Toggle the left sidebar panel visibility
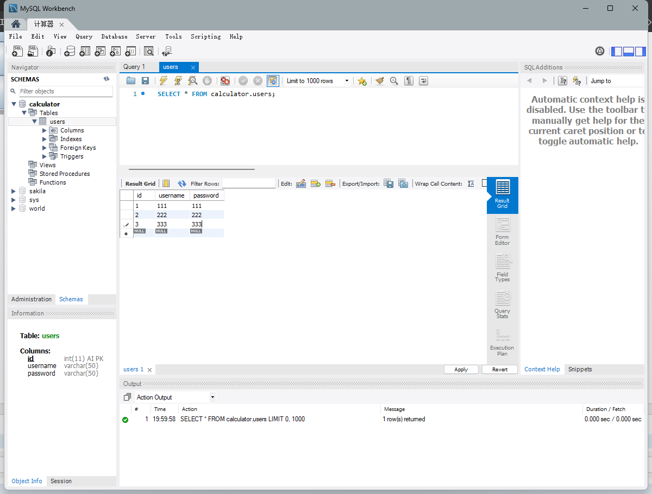The image size is (652, 494). 617,52
